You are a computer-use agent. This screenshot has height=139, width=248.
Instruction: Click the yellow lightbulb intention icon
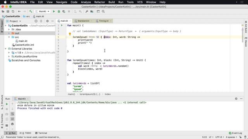coord(70,34)
